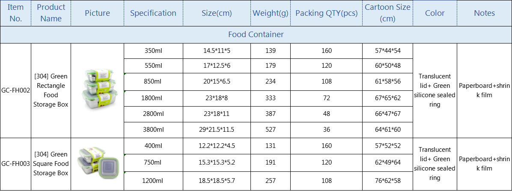512x191 pixels.
Task: Click the "Food Container" section row
Action: coord(256,35)
